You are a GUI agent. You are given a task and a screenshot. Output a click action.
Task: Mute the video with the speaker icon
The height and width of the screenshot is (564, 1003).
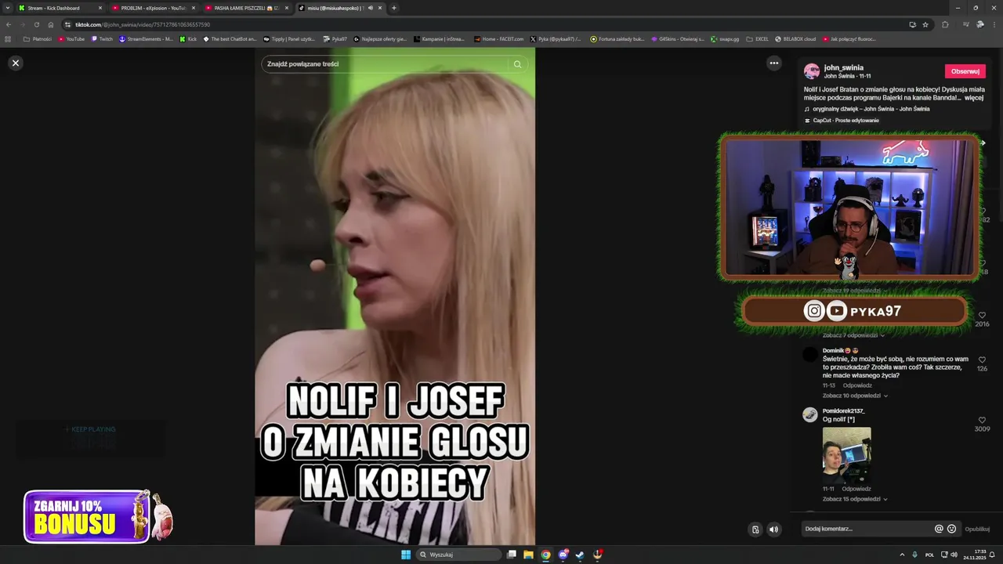pos(773,530)
